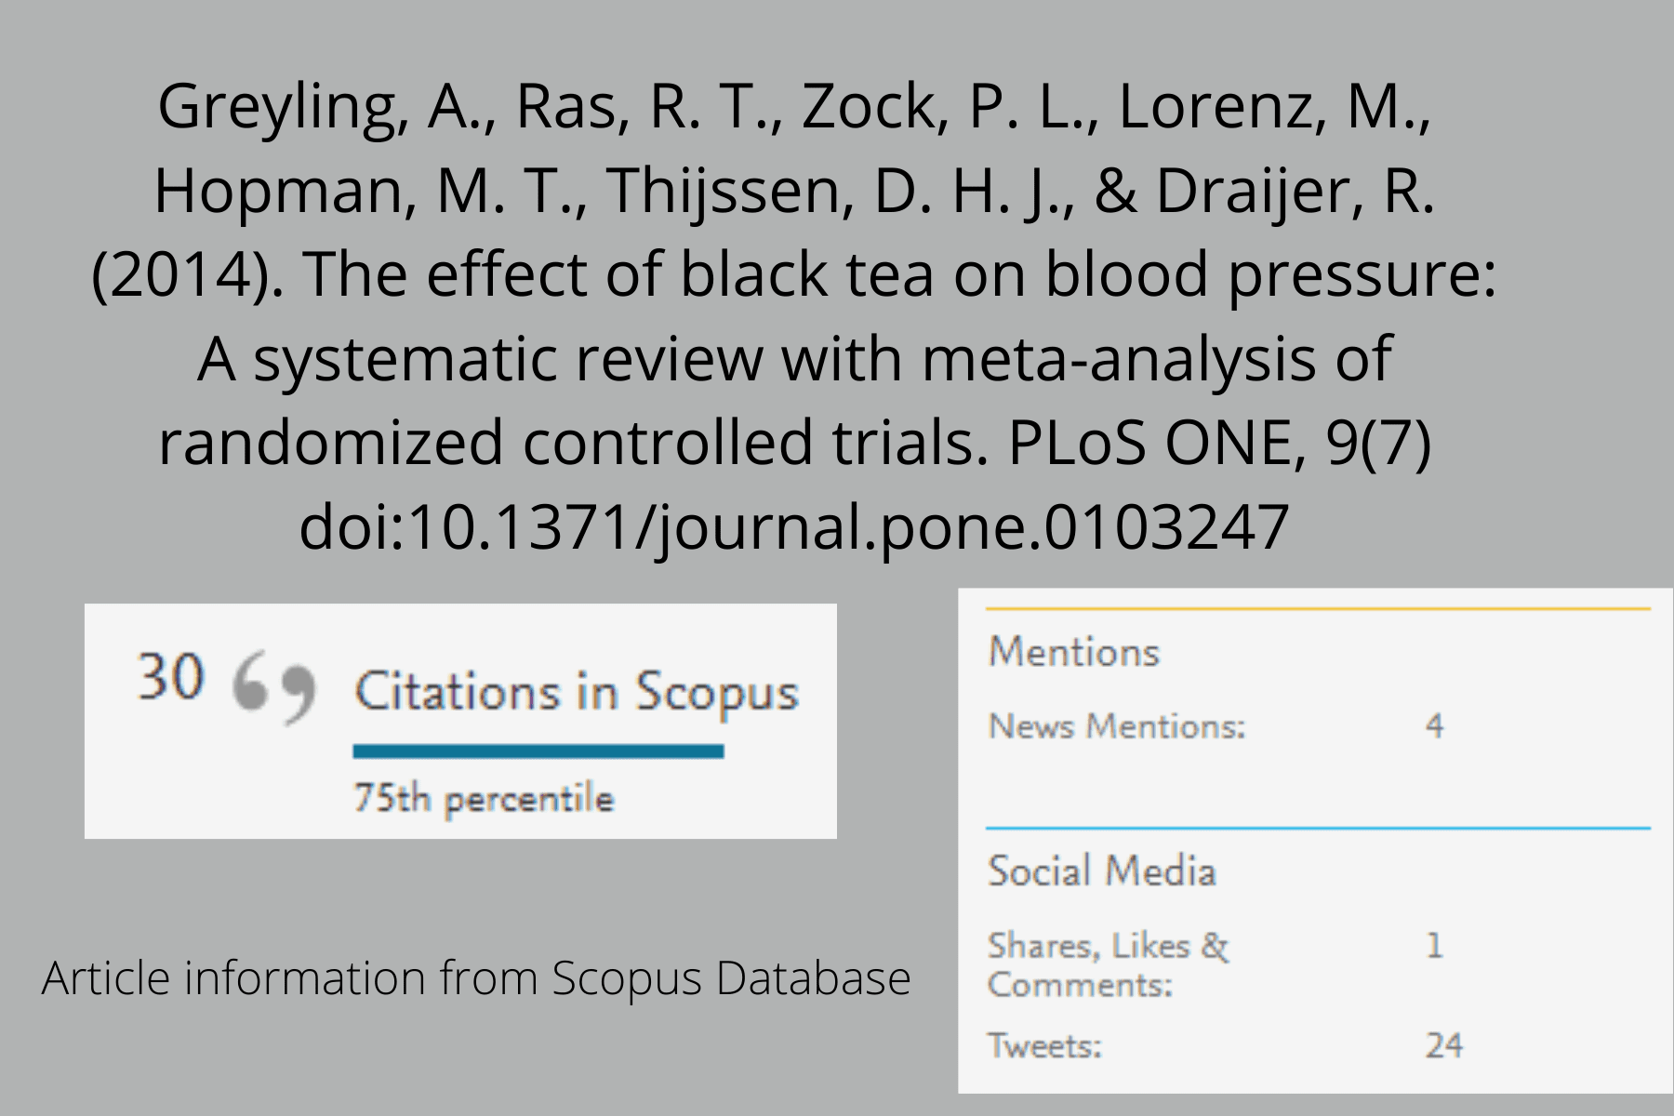Click the citation count number 30
The height and width of the screenshot is (1116, 1674).
pos(170,677)
